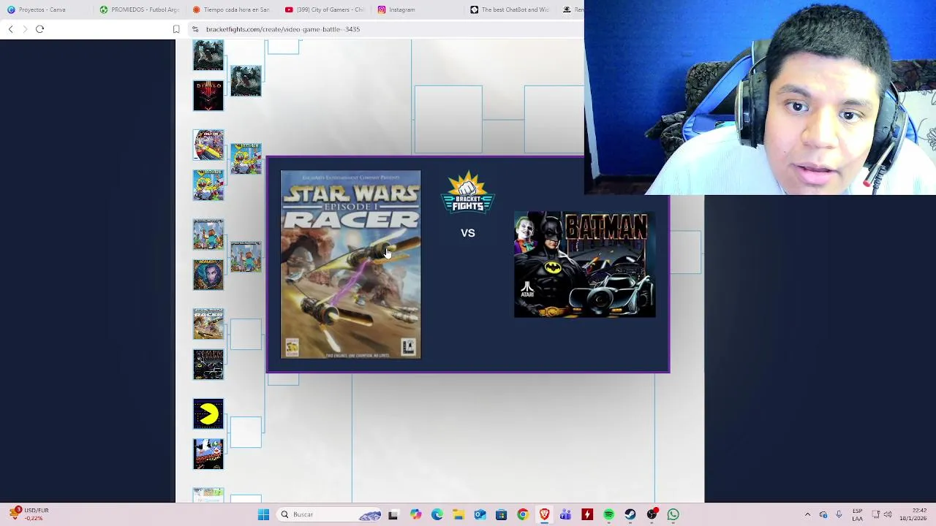Select the dark thumbnail under Star Wars Racer

(x=208, y=365)
